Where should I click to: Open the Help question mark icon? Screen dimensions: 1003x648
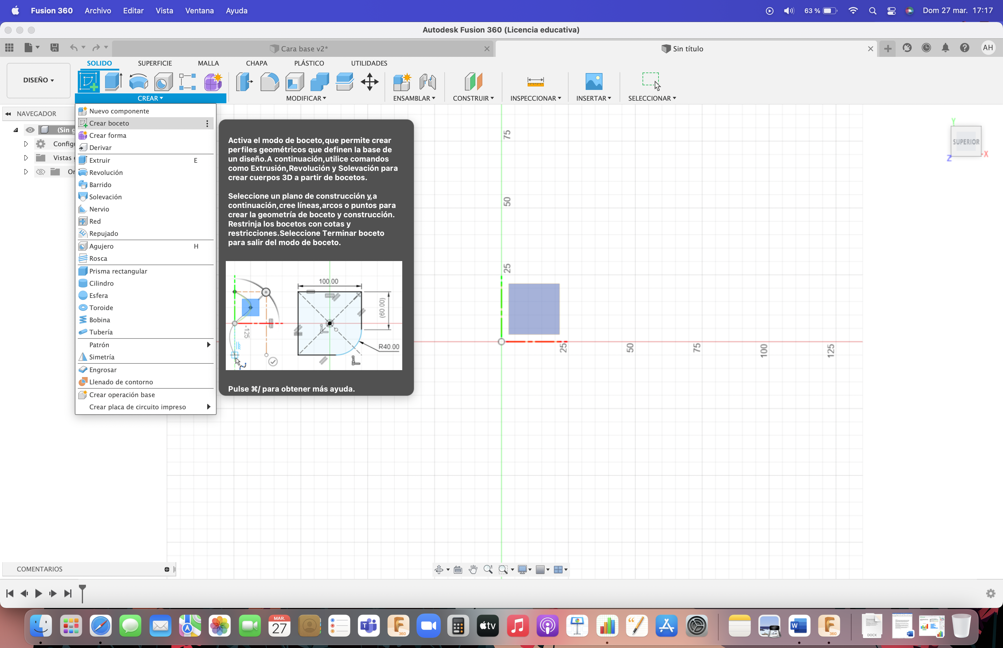(965, 48)
